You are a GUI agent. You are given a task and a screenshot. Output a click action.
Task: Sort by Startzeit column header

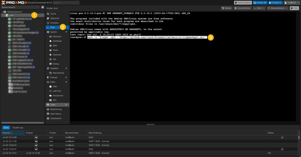(x=13, y=133)
